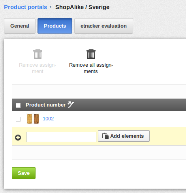The width and height of the screenshot is (186, 193).
Task: Open the dark wood case thumbnail
Action: coord(36,119)
